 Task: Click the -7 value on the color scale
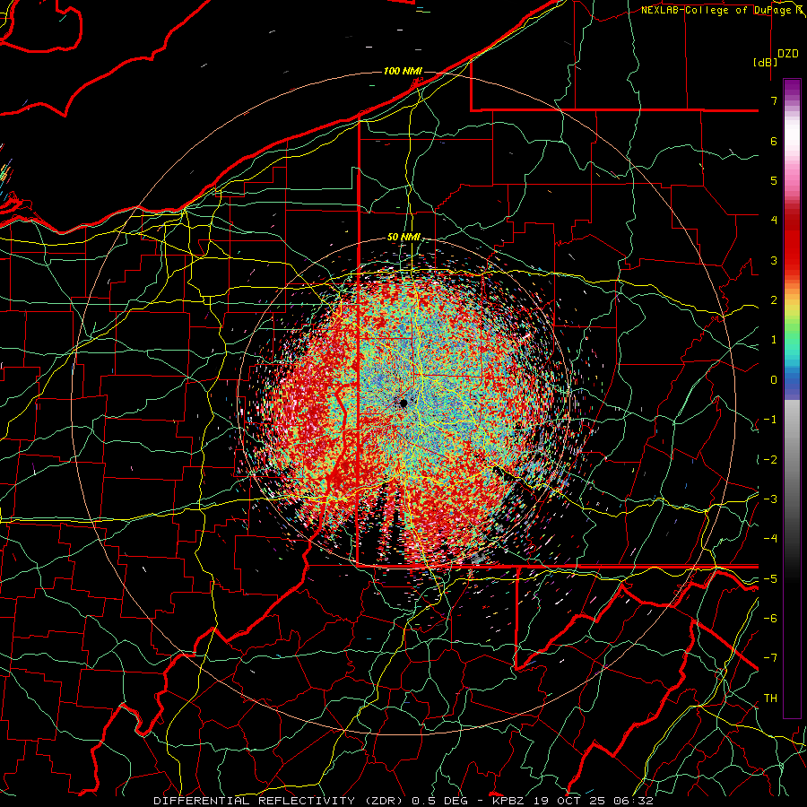(x=770, y=658)
